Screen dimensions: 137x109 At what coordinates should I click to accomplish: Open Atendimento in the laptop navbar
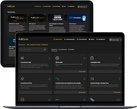(x=102, y=40)
